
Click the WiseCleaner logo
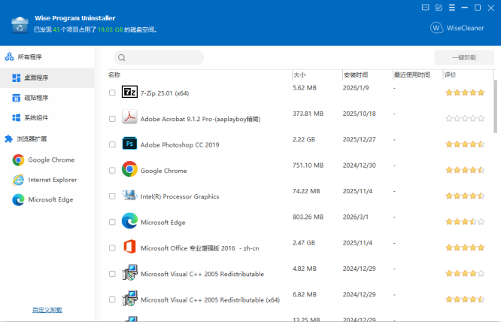click(x=457, y=28)
